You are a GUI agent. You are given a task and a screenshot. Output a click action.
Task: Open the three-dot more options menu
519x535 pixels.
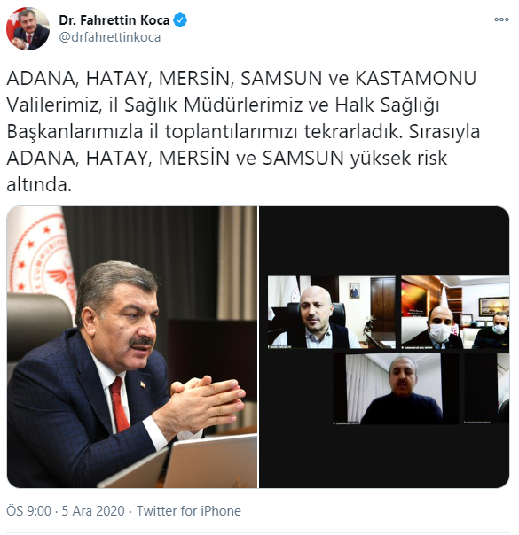click(x=501, y=19)
